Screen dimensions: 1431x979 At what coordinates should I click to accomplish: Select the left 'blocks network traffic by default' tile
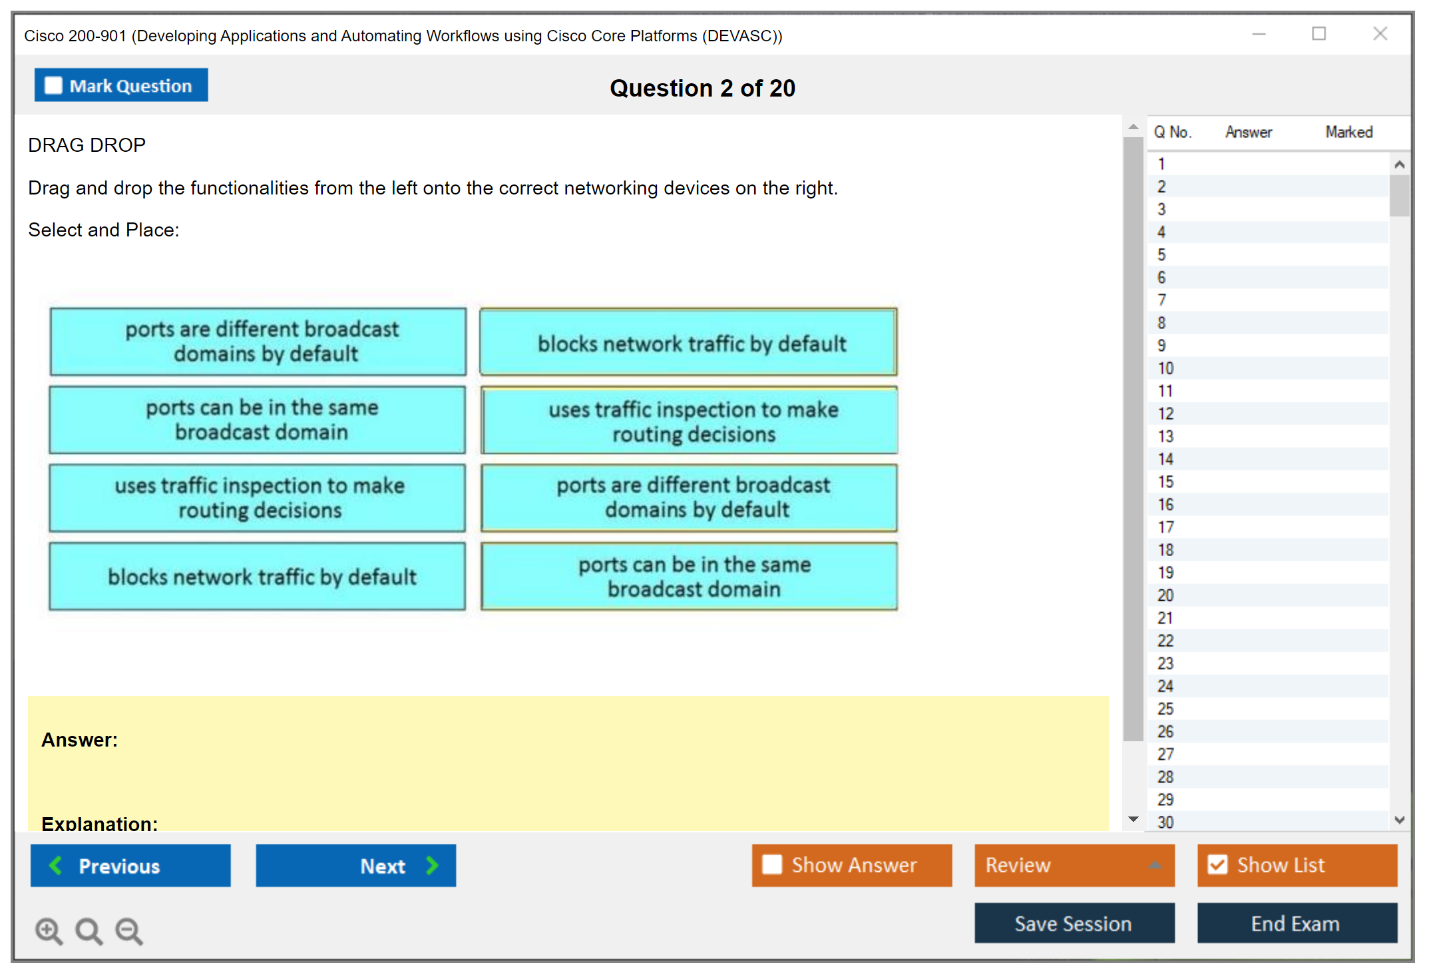[258, 576]
